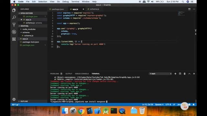
Task: Open the editor More Actions ellipsis
Action: 194,9
